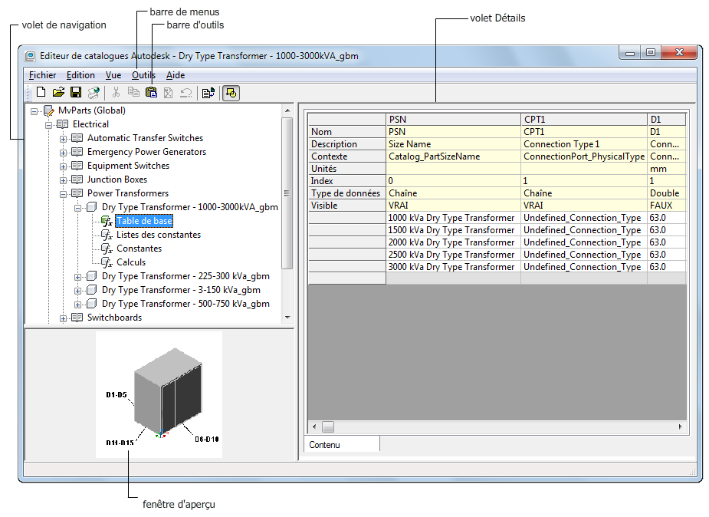The height and width of the screenshot is (517, 709).
Task: Select the Table de base tree item
Action: 144,221
